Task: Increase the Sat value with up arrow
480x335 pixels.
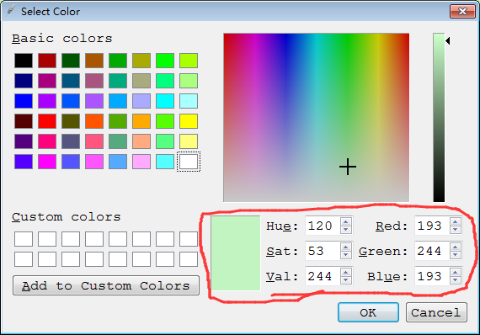Action: click(x=345, y=247)
